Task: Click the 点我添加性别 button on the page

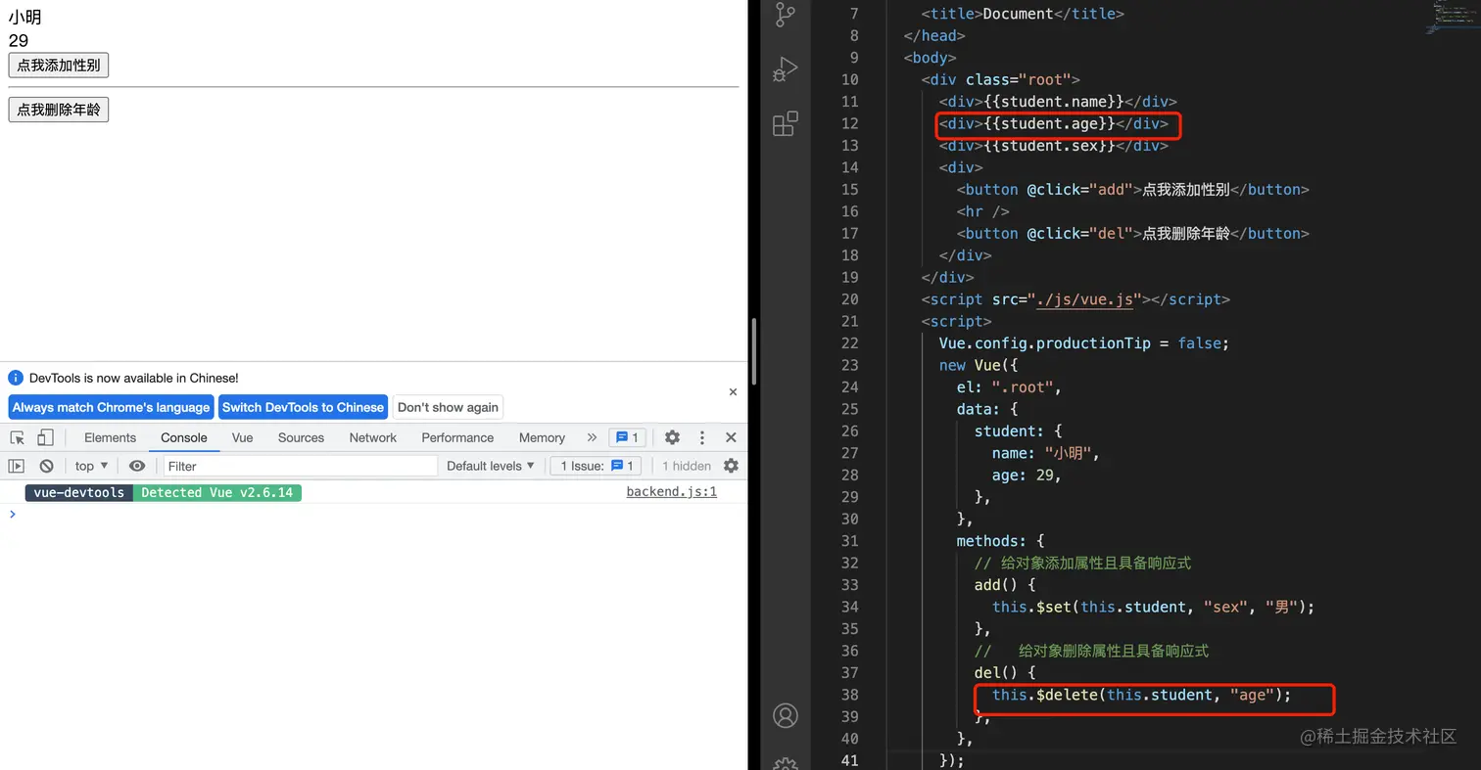Action: (59, 66)
